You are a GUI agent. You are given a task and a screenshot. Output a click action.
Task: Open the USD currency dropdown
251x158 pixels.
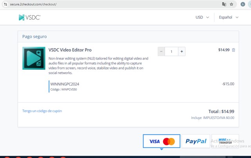click(202, 17)
